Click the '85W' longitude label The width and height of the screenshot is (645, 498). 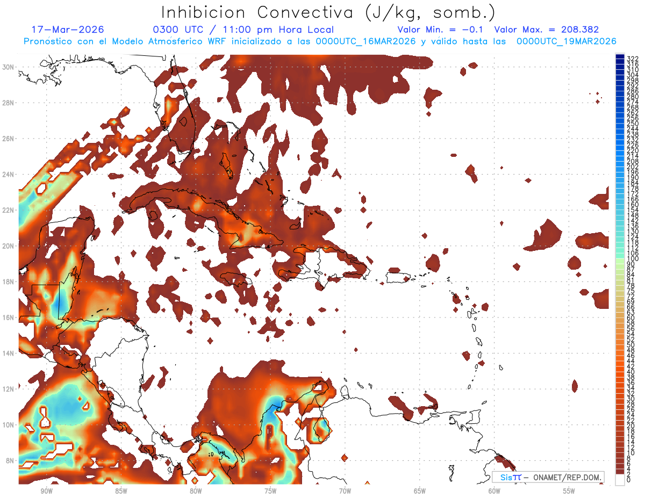121,491
